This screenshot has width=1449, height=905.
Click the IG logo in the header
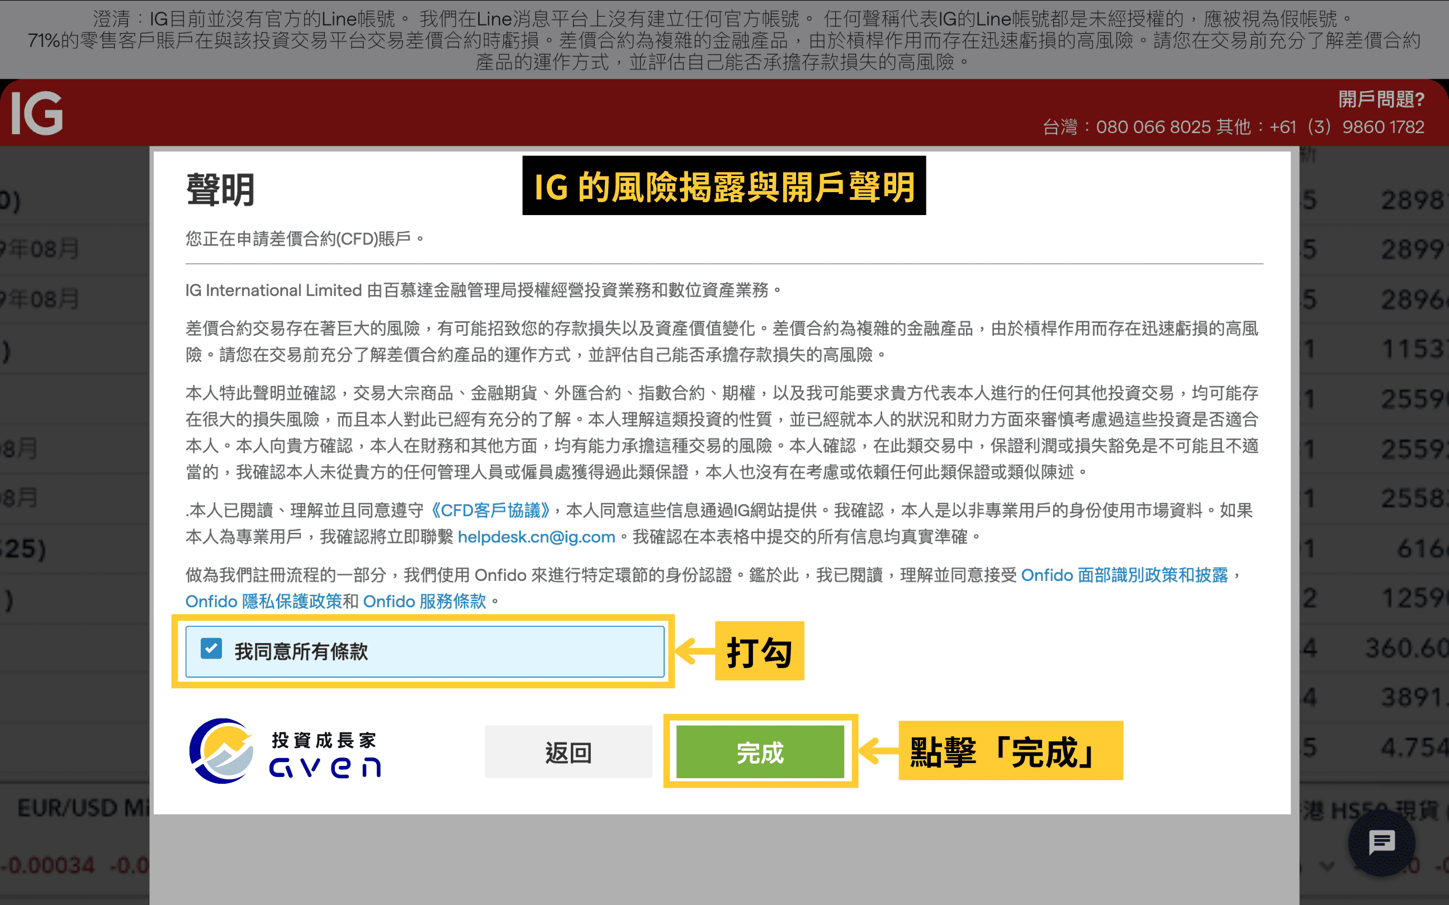click(x=37, y=113)
